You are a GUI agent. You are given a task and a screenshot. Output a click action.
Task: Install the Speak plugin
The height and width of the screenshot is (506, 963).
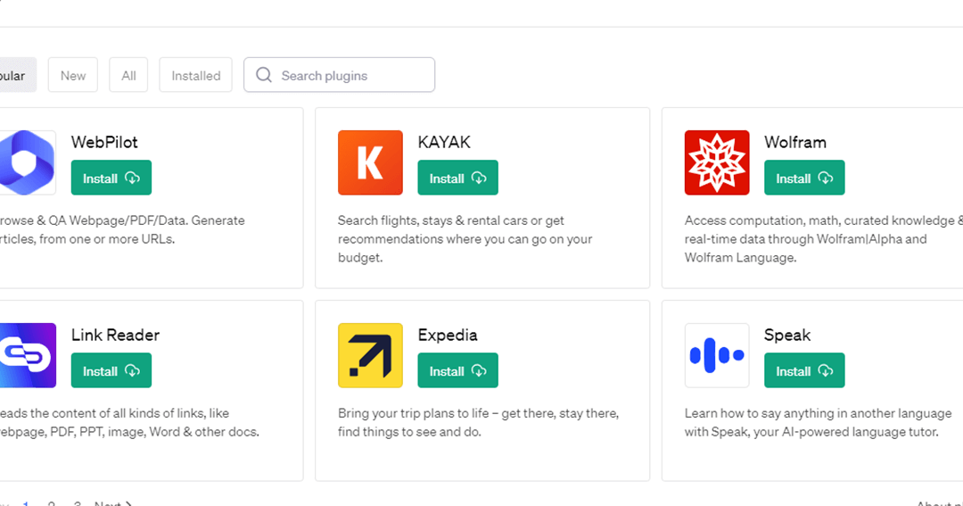click(x=804, y=370)
